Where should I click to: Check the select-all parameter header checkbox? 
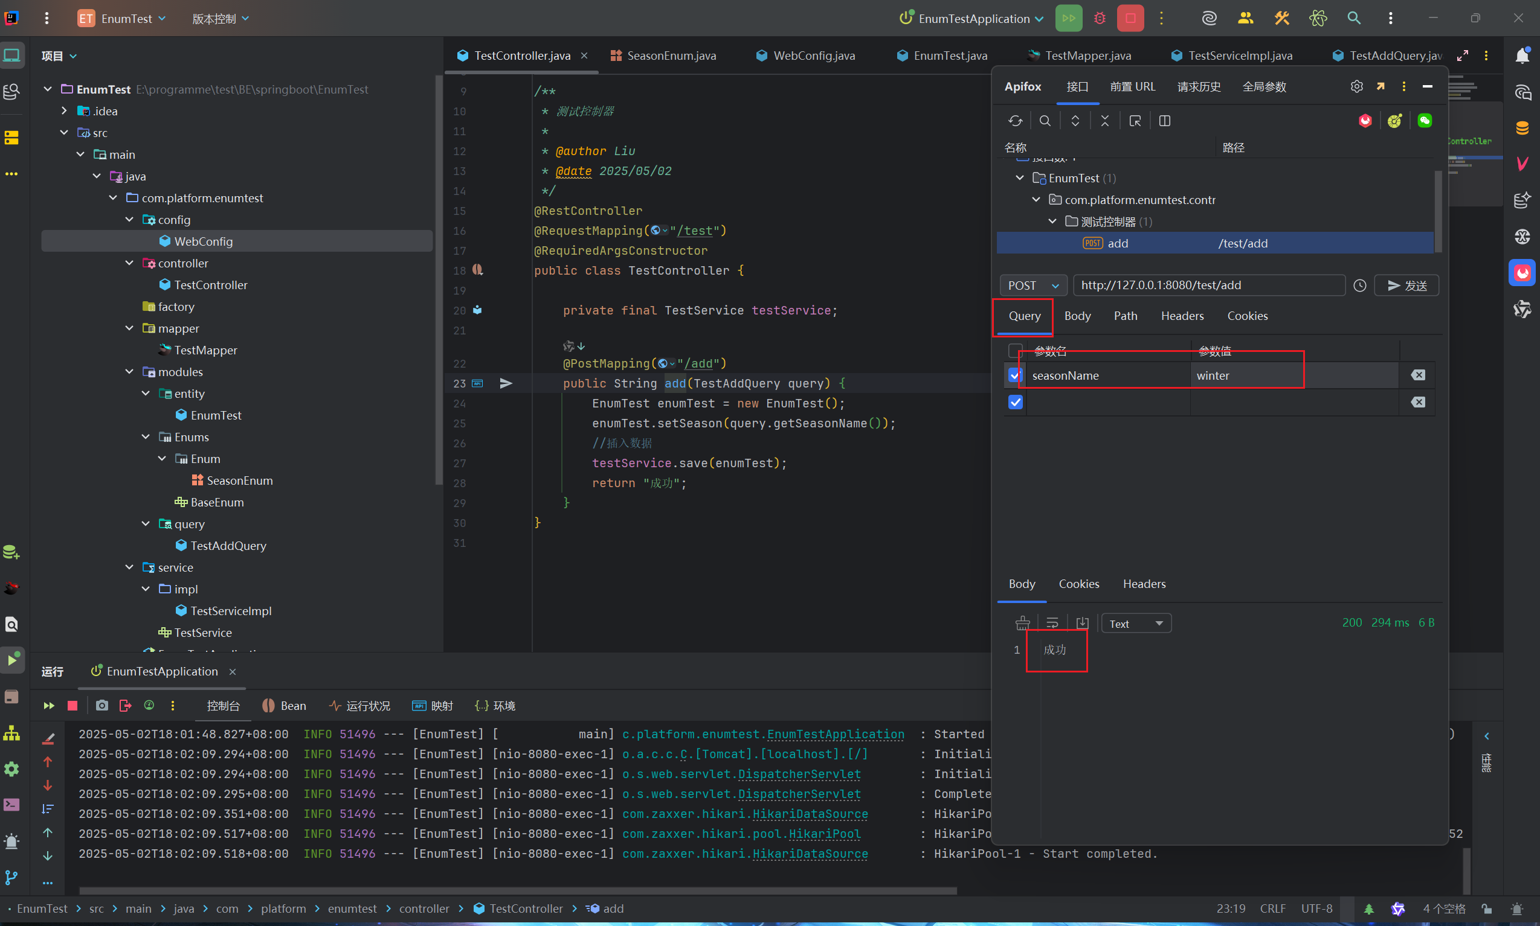click(x=1016, y=350)
